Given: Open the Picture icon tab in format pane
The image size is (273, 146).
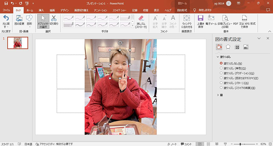Looking at the screenshot, I should pos(246,47).
